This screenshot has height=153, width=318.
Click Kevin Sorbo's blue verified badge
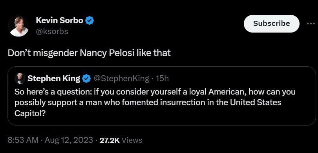[x=89, y=21]
